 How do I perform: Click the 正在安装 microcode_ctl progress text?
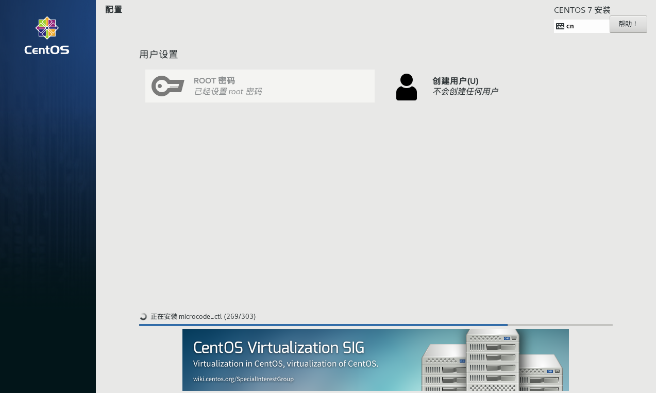pyautogui.click(x=203, y=316)
